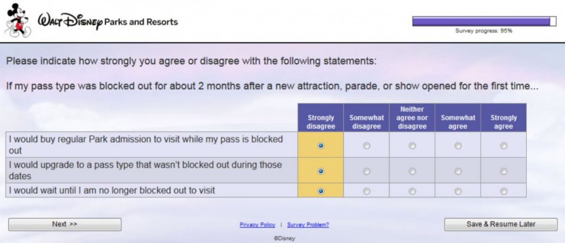The height and width of the screenshot is (243, 565).
Task: Click the Walt Disney Parks and Resorts logo
Action: 108,22
